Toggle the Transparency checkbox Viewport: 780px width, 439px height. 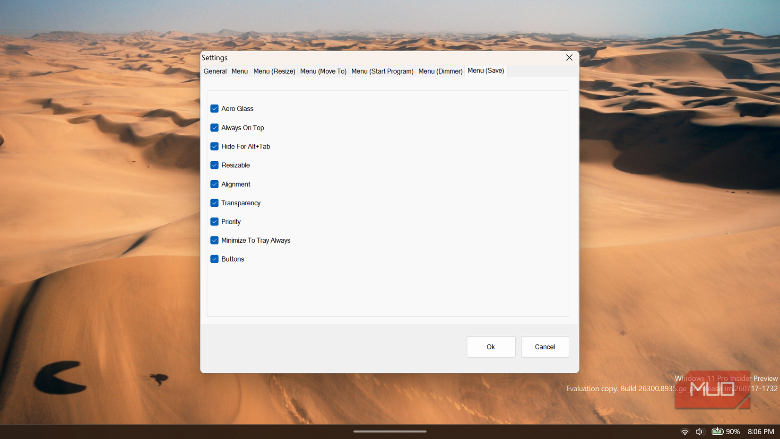pos(215,203)
